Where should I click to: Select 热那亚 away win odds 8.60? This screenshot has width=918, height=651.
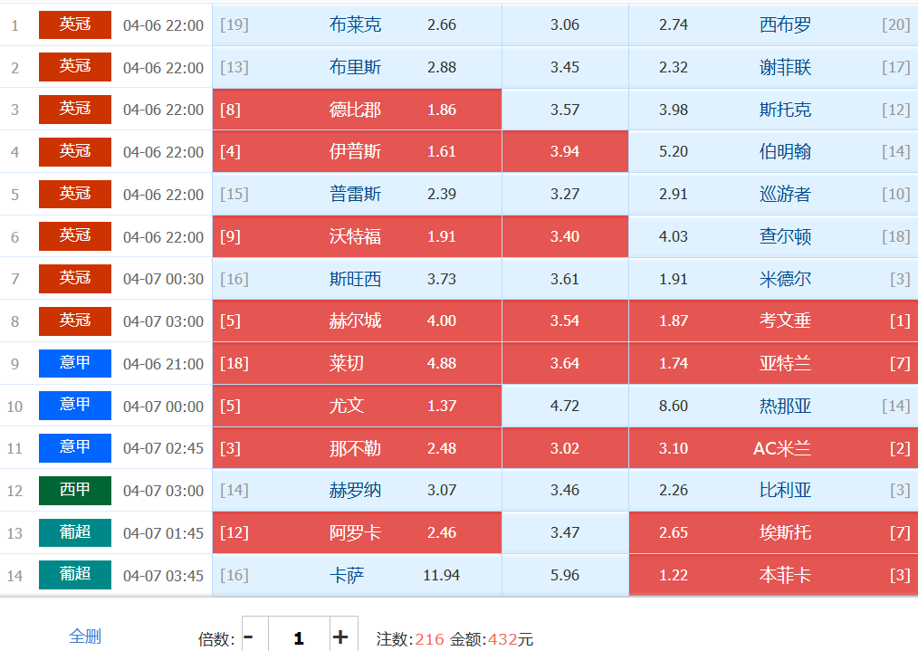tap(772, 406)
